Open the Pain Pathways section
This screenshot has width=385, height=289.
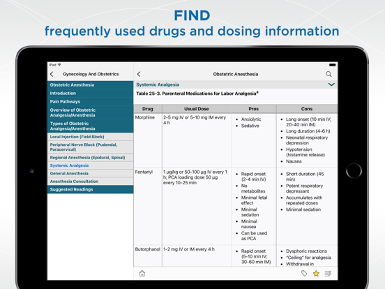click(x=91, y=101)
